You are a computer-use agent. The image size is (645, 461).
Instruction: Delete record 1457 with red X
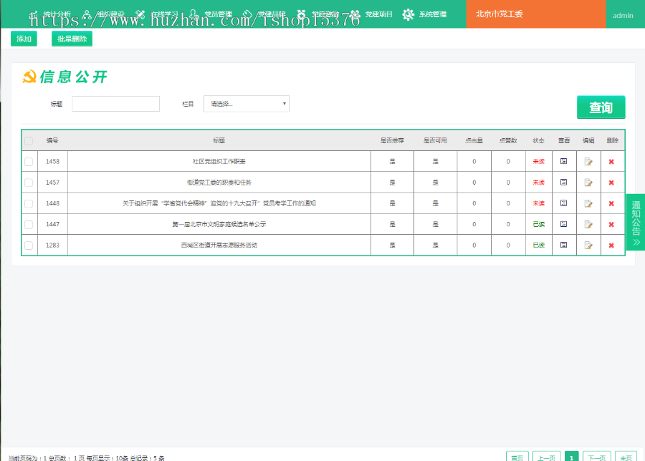coord(611,183)
